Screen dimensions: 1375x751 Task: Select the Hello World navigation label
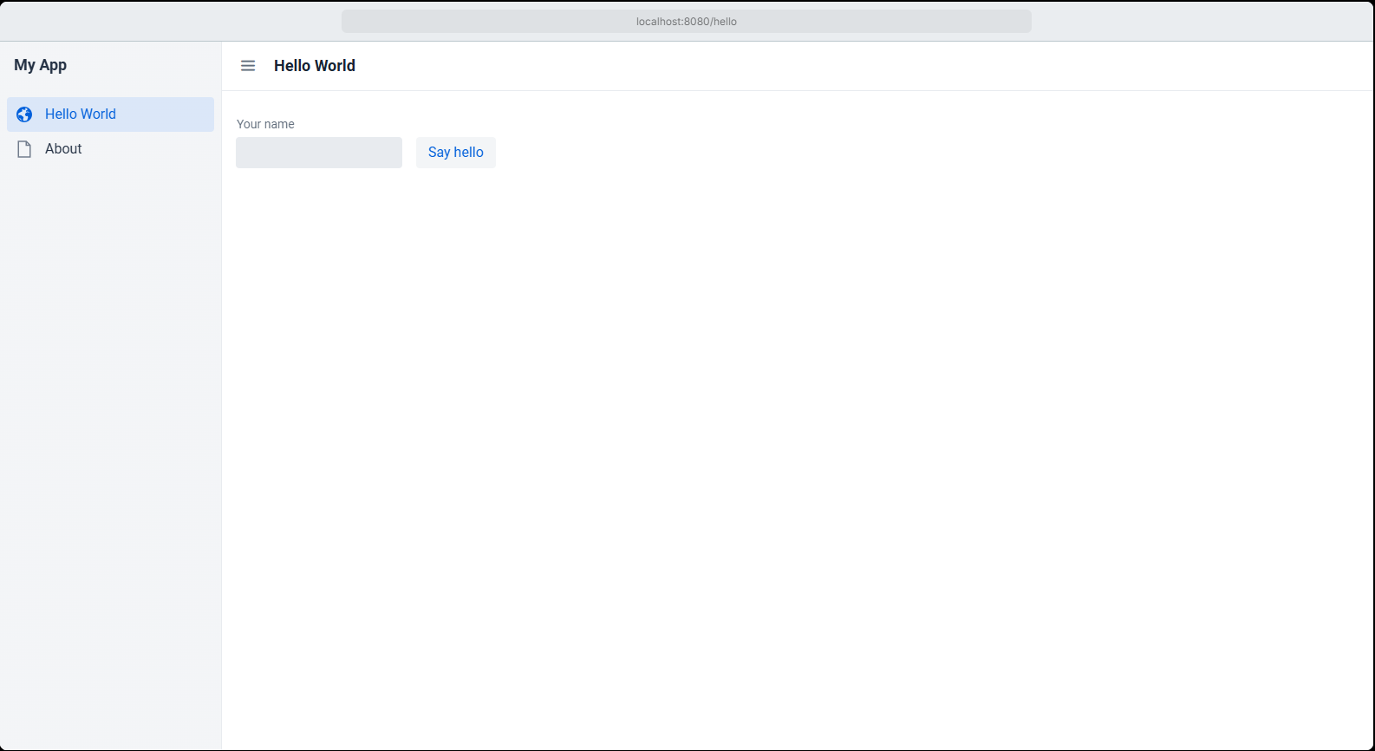pos(81,114)
